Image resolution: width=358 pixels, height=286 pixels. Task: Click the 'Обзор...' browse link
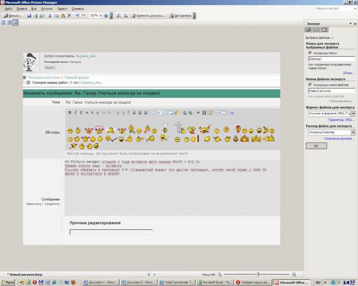click(349, 73)
